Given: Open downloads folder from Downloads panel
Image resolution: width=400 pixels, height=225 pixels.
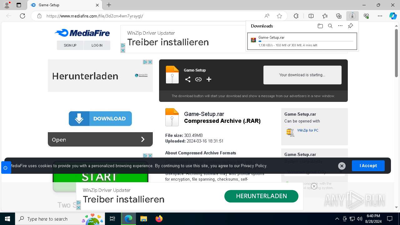Looking at the screenshot, I should click(320, 26).
